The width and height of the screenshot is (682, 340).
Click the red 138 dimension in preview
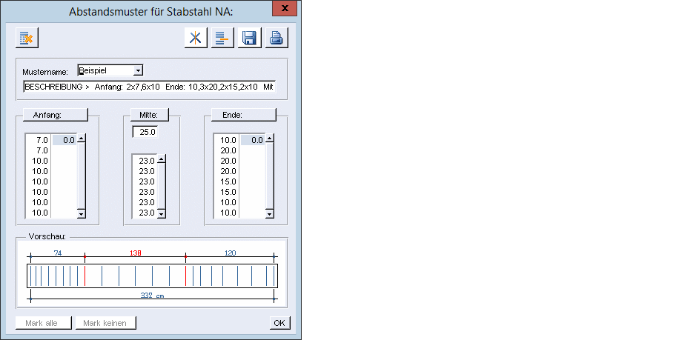click(136, 253)
